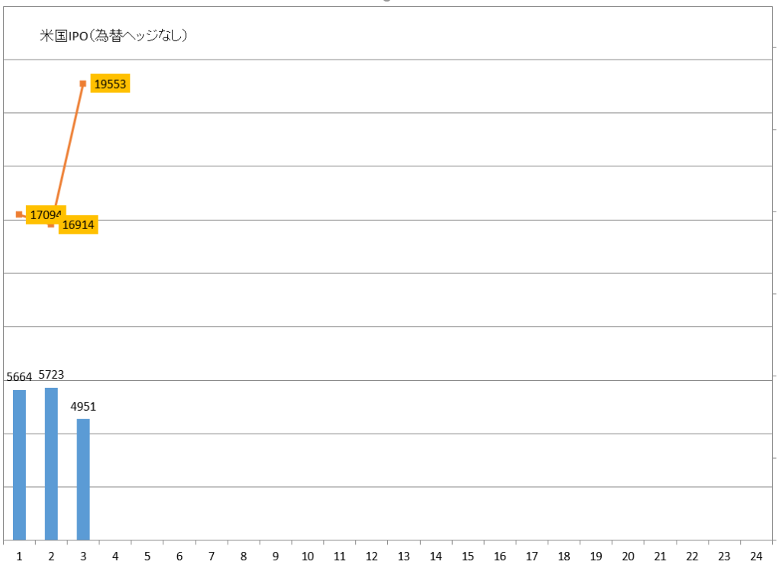Image resolution: width=782 pixels, height=571 pixels.
Task: Click axis label 6 on horizontal axis
Action: coord(179,556)
